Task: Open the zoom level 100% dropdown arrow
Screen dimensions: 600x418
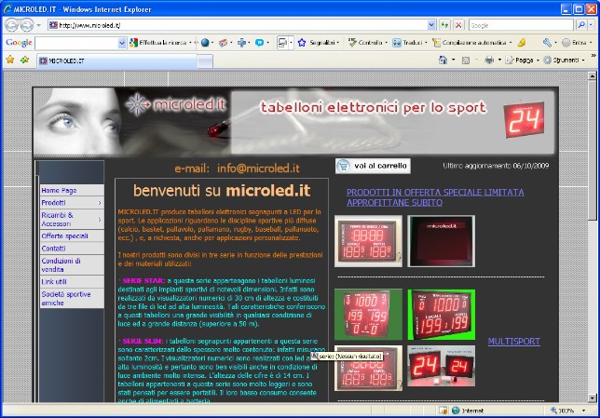Action: [x=583, y=411]
